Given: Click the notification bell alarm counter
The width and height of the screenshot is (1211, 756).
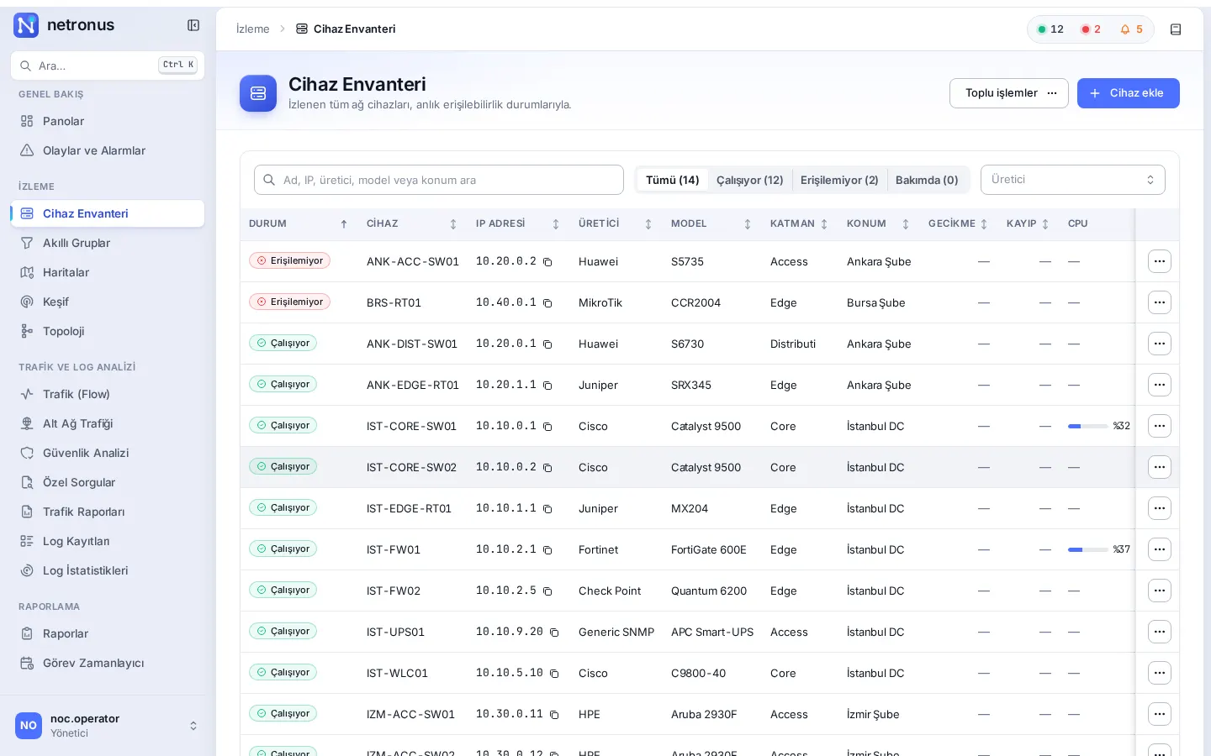Looking at the screenshot, I should 1131,29.
